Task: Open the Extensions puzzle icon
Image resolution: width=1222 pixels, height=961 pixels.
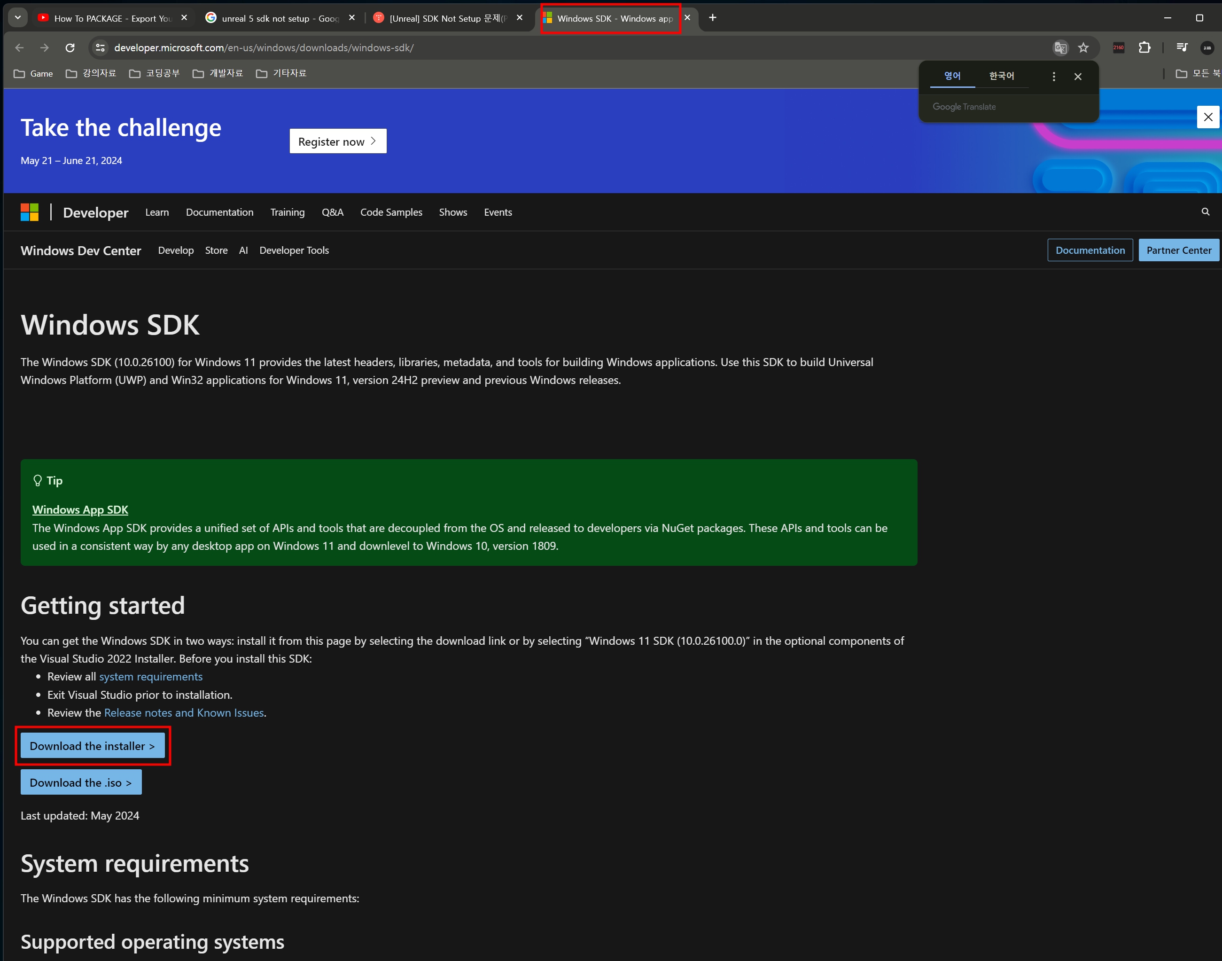Action: (1144, 48)
